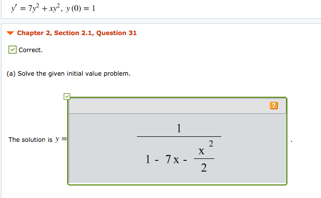Click the The solution is label

pos(30,140)
